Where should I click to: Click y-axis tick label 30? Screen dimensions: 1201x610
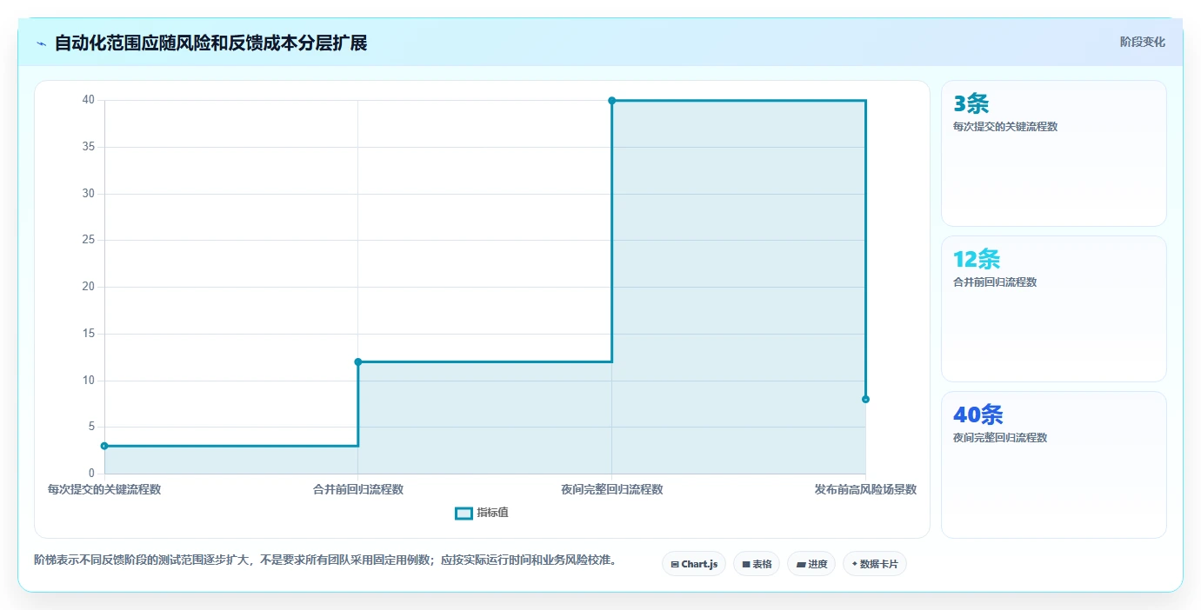point(89,194)
